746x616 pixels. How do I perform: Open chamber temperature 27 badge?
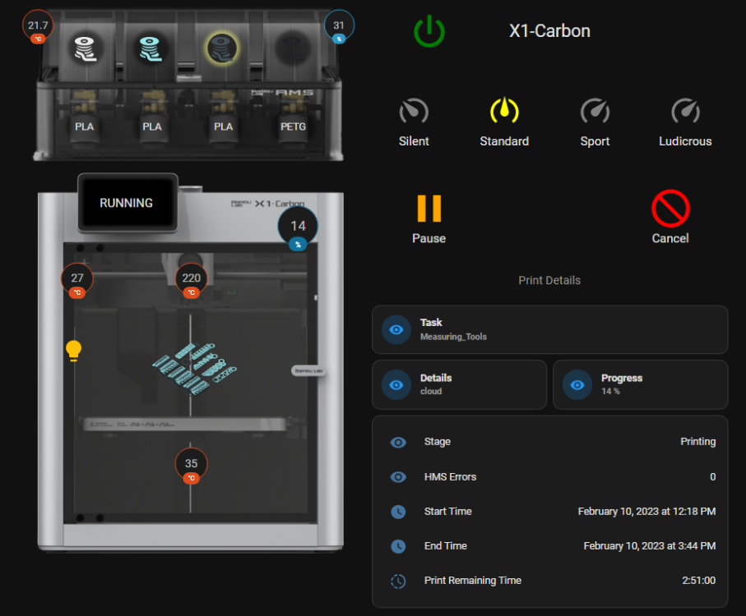tap(77, 281)
